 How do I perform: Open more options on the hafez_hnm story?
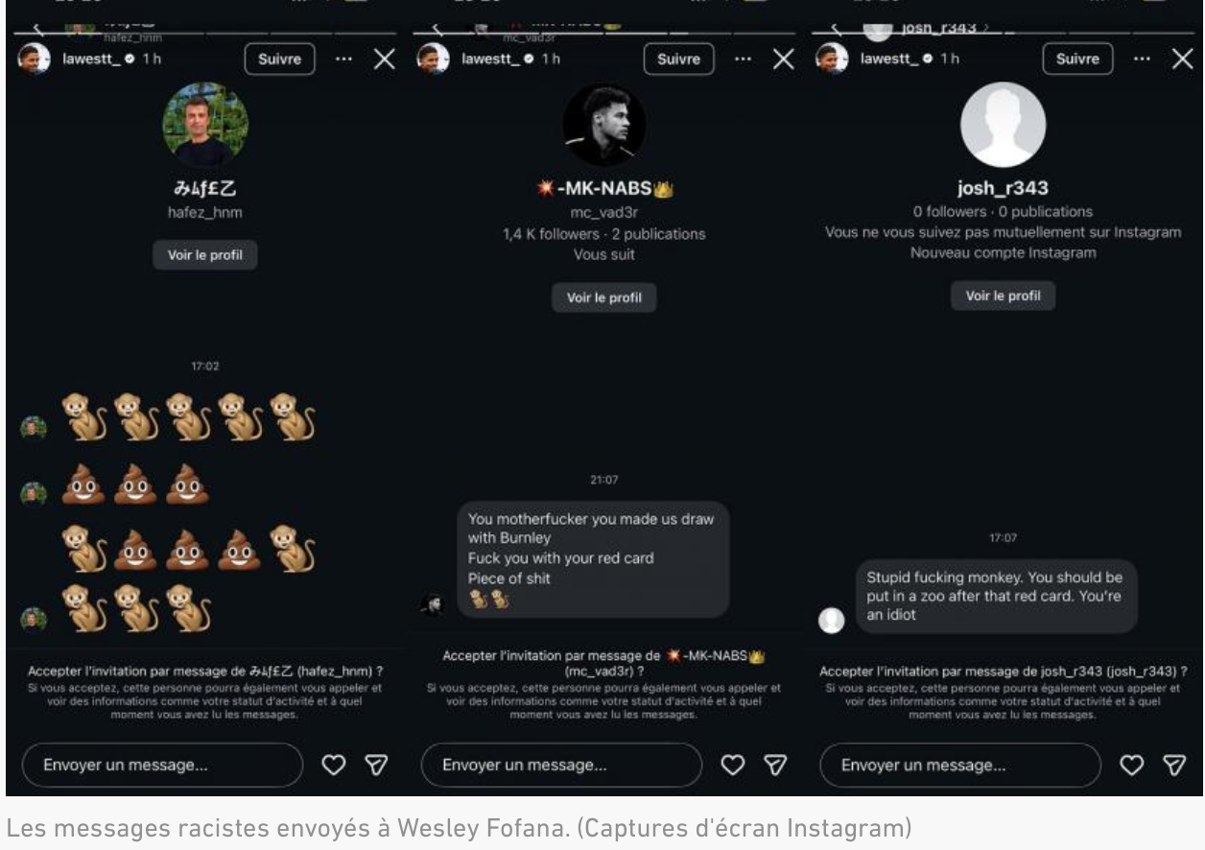pos(343,59)
